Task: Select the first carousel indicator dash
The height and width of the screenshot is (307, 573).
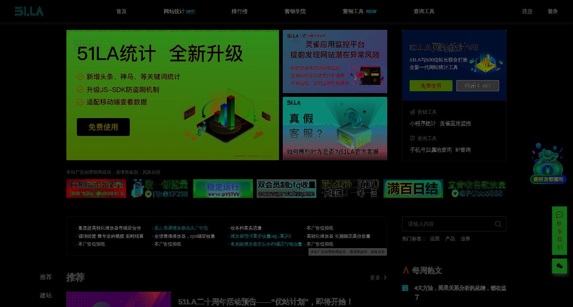Action: 240,156
